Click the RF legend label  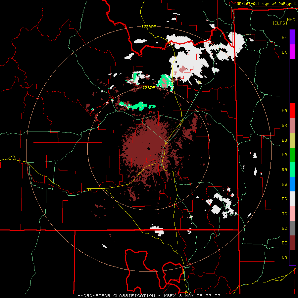pos(284,37)
